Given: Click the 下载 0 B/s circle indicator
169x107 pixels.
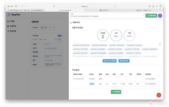Looking at the screenshot, I should [x=129, y=35].
